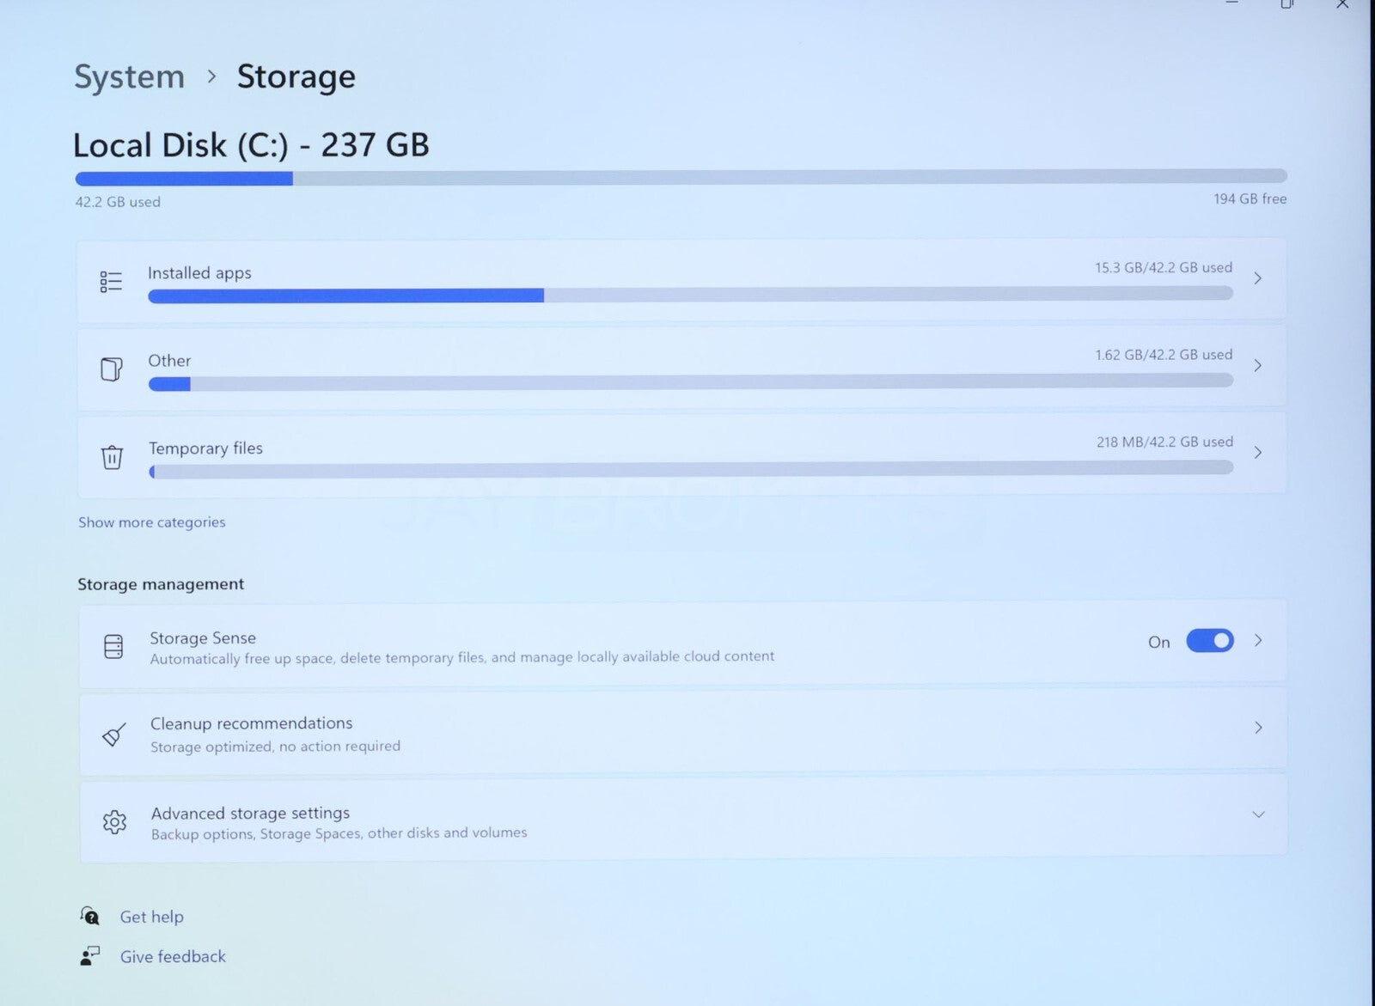Go back to System breadcrumb
The image size is (1375, 1006).
(129, 77)
